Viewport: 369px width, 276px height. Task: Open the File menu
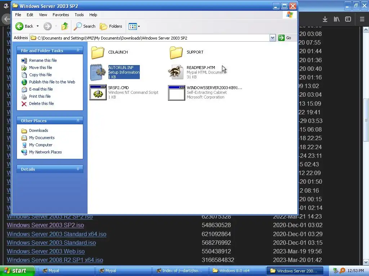[x=18, y=15]
